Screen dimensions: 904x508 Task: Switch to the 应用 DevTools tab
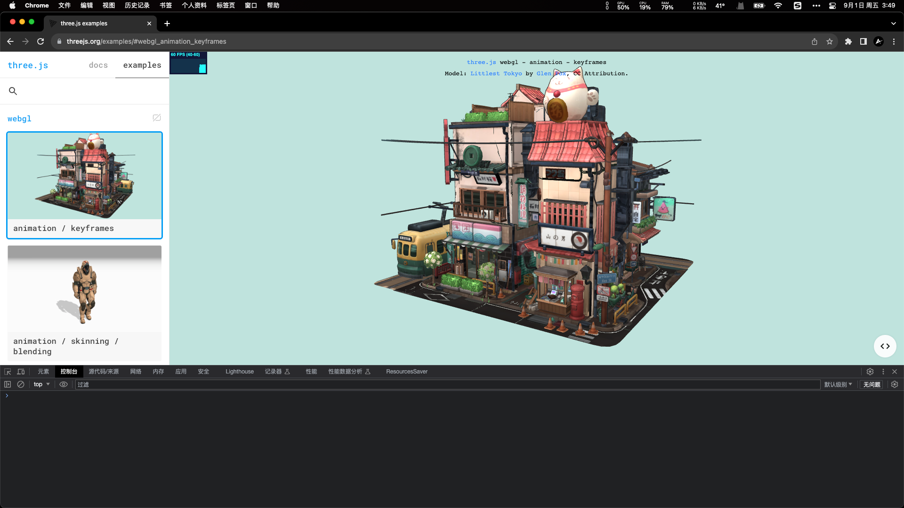coord(181,372)
